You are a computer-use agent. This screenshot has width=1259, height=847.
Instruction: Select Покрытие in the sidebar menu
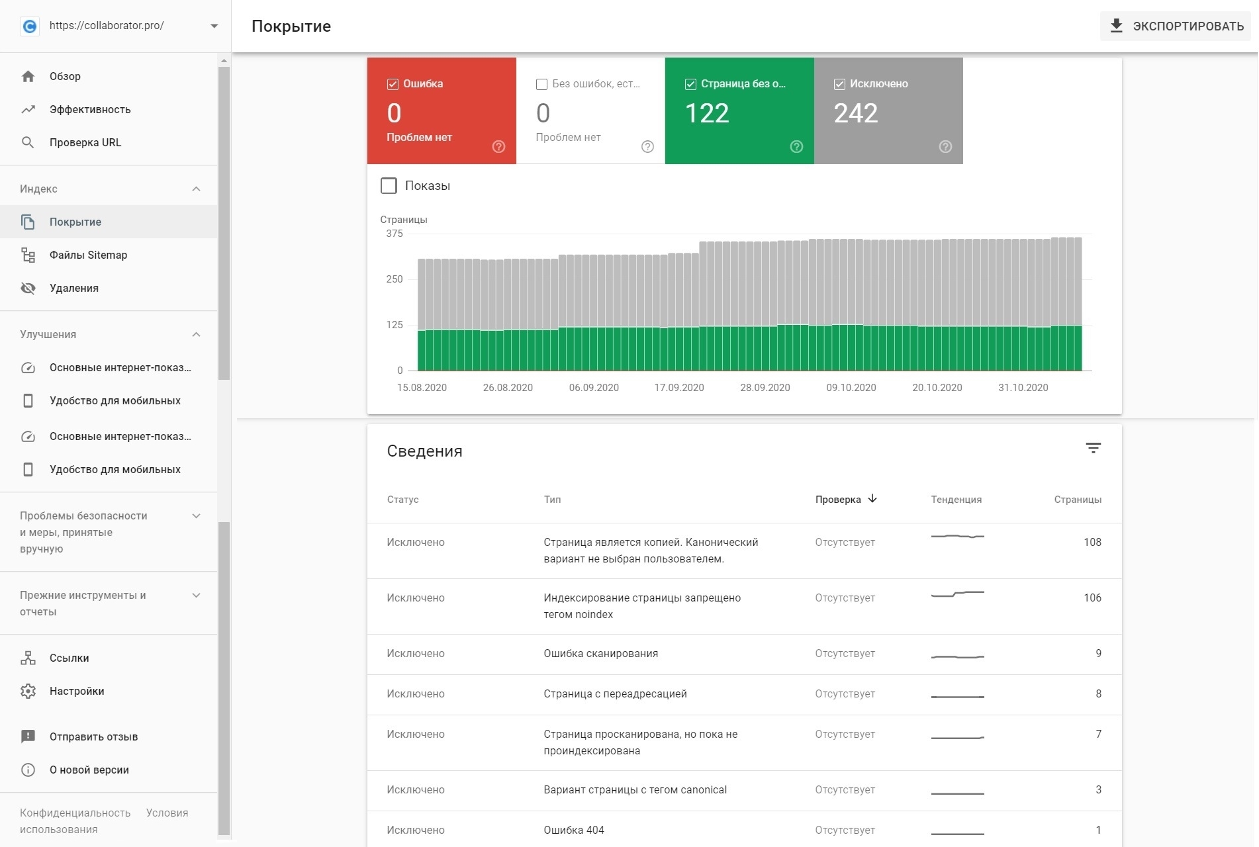pyautogui.click(x=76, y=222)
